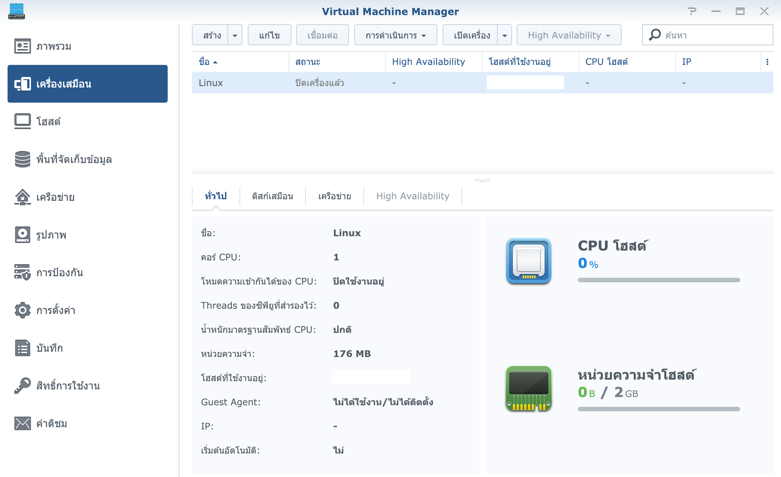The image size is (781, 477).
Task: Open the การตั้งค่า settings gear icon
Action: [22, 310]
